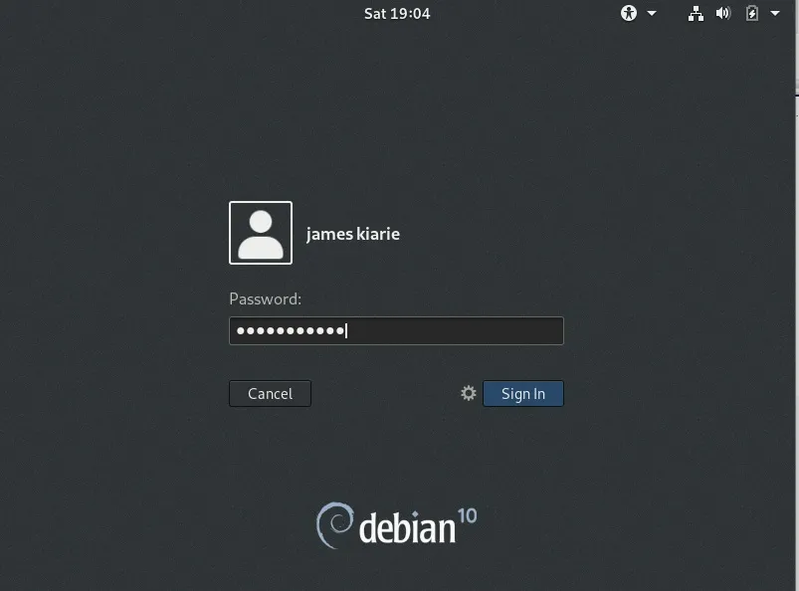Click the Cancel button
The height and width of the screenshot is (591, 799).
point(270,393)
